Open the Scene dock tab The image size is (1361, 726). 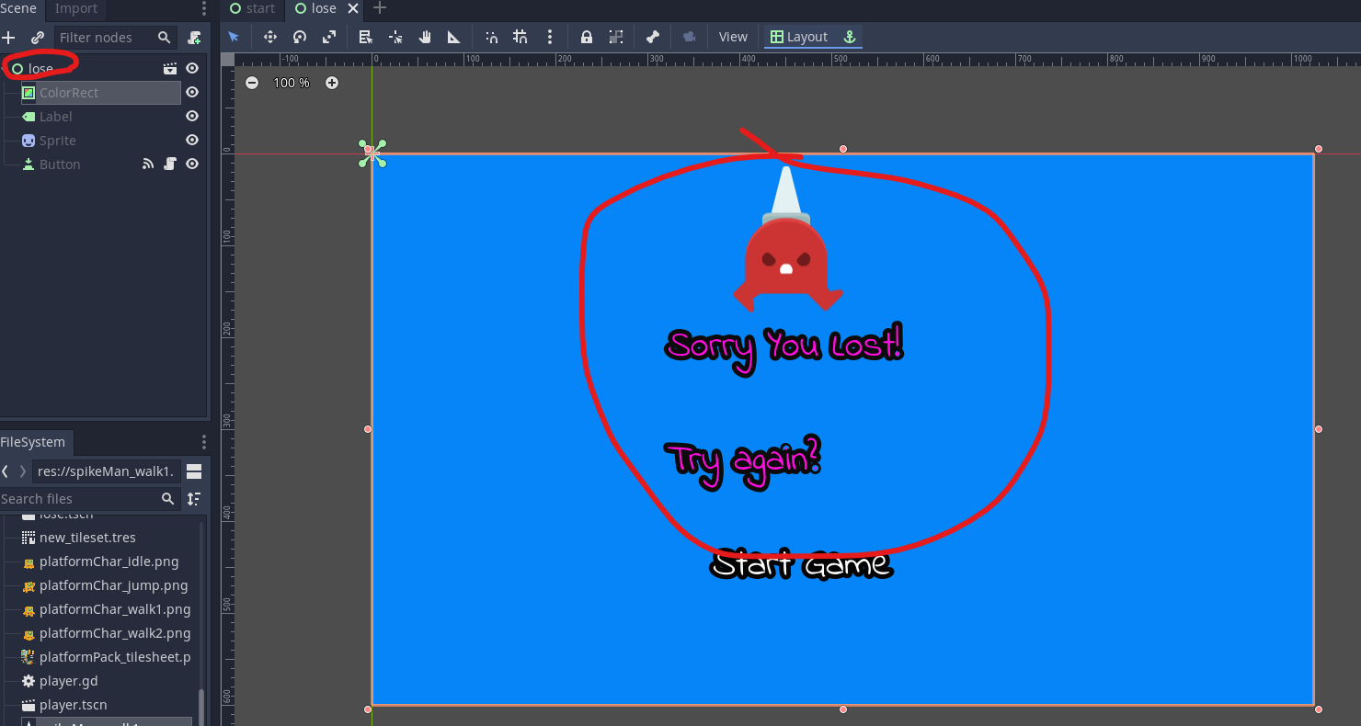point(18,8)
